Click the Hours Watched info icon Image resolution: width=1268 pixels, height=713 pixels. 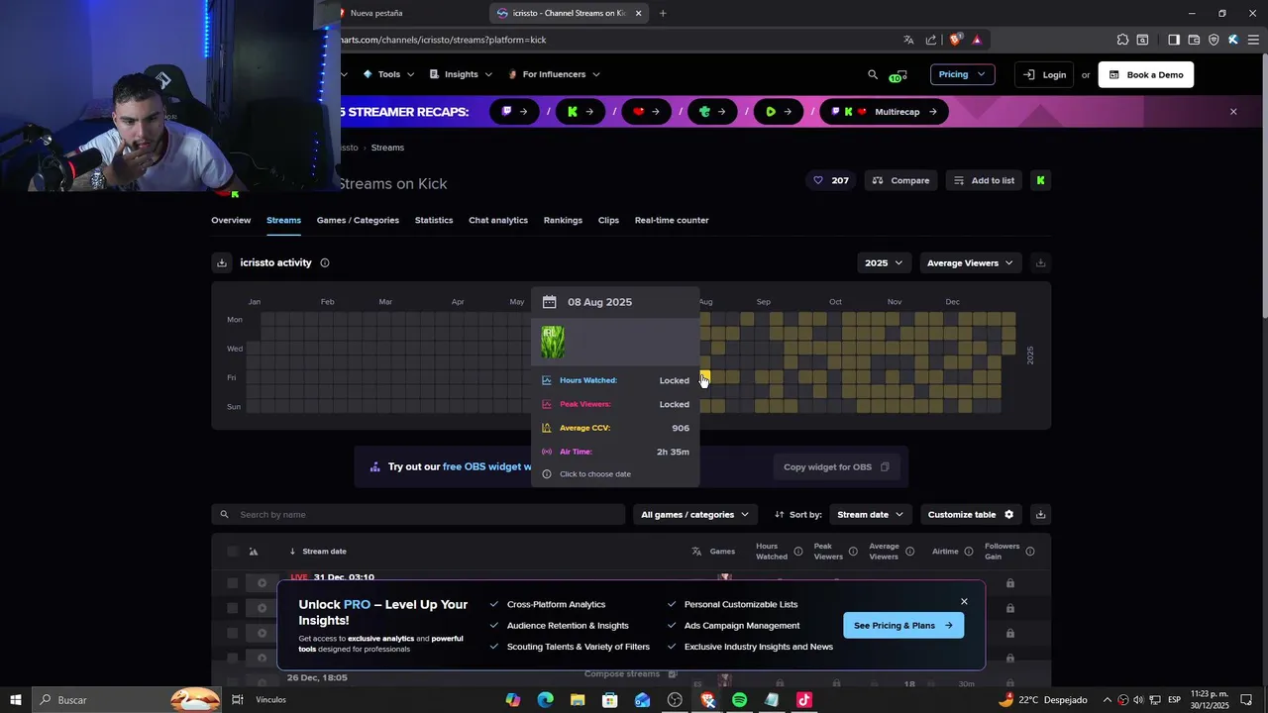coord(797,552)
